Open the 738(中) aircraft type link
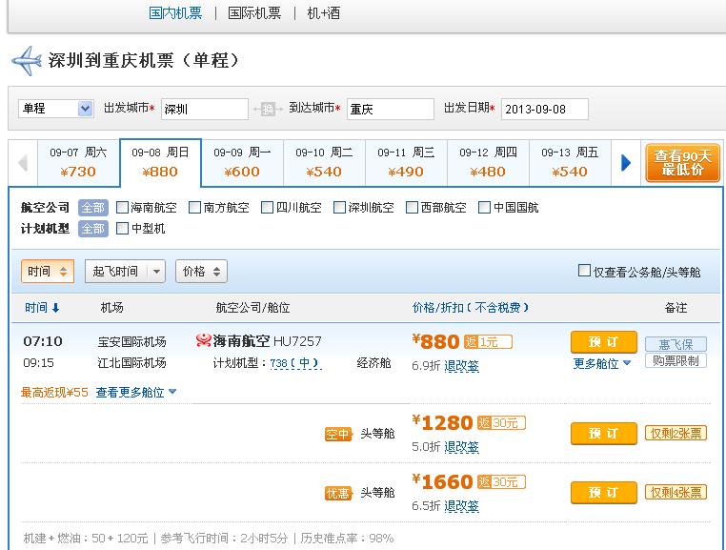726x550 pixels. [x=295, y=363]
